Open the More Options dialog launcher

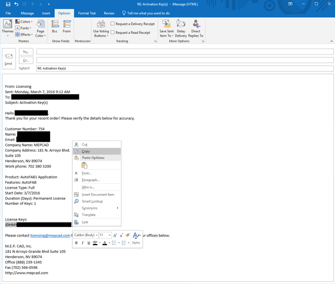[203, 41]
